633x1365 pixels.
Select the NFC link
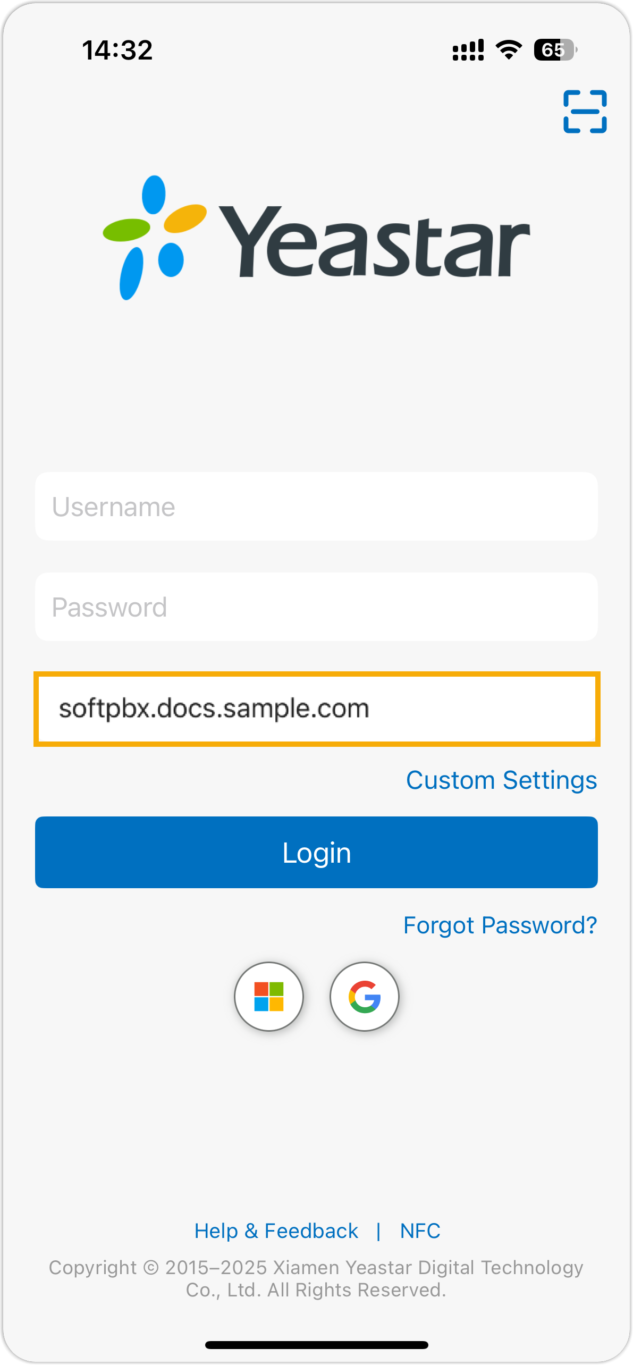click(x=420, y=1231)
